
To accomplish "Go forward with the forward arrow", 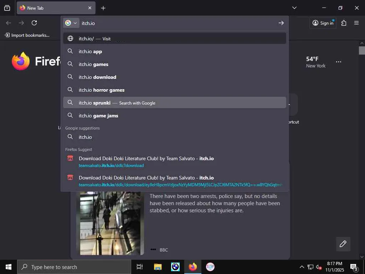I will point(21,23).
